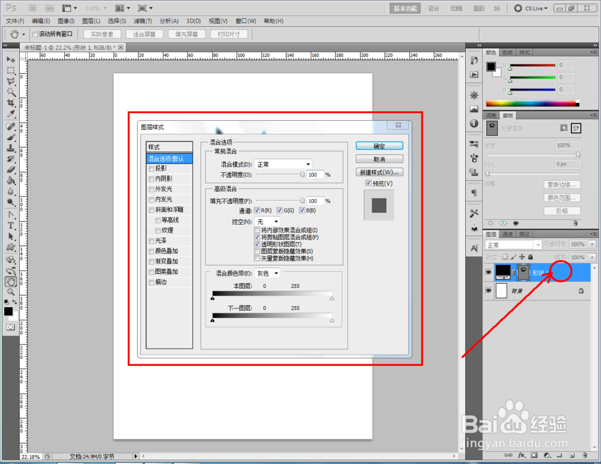The width and height of the screenshot is (601, 464).
Task: Toggle Quick Mask mode icon
Action: pyautogui.click(x=10, y=327)
